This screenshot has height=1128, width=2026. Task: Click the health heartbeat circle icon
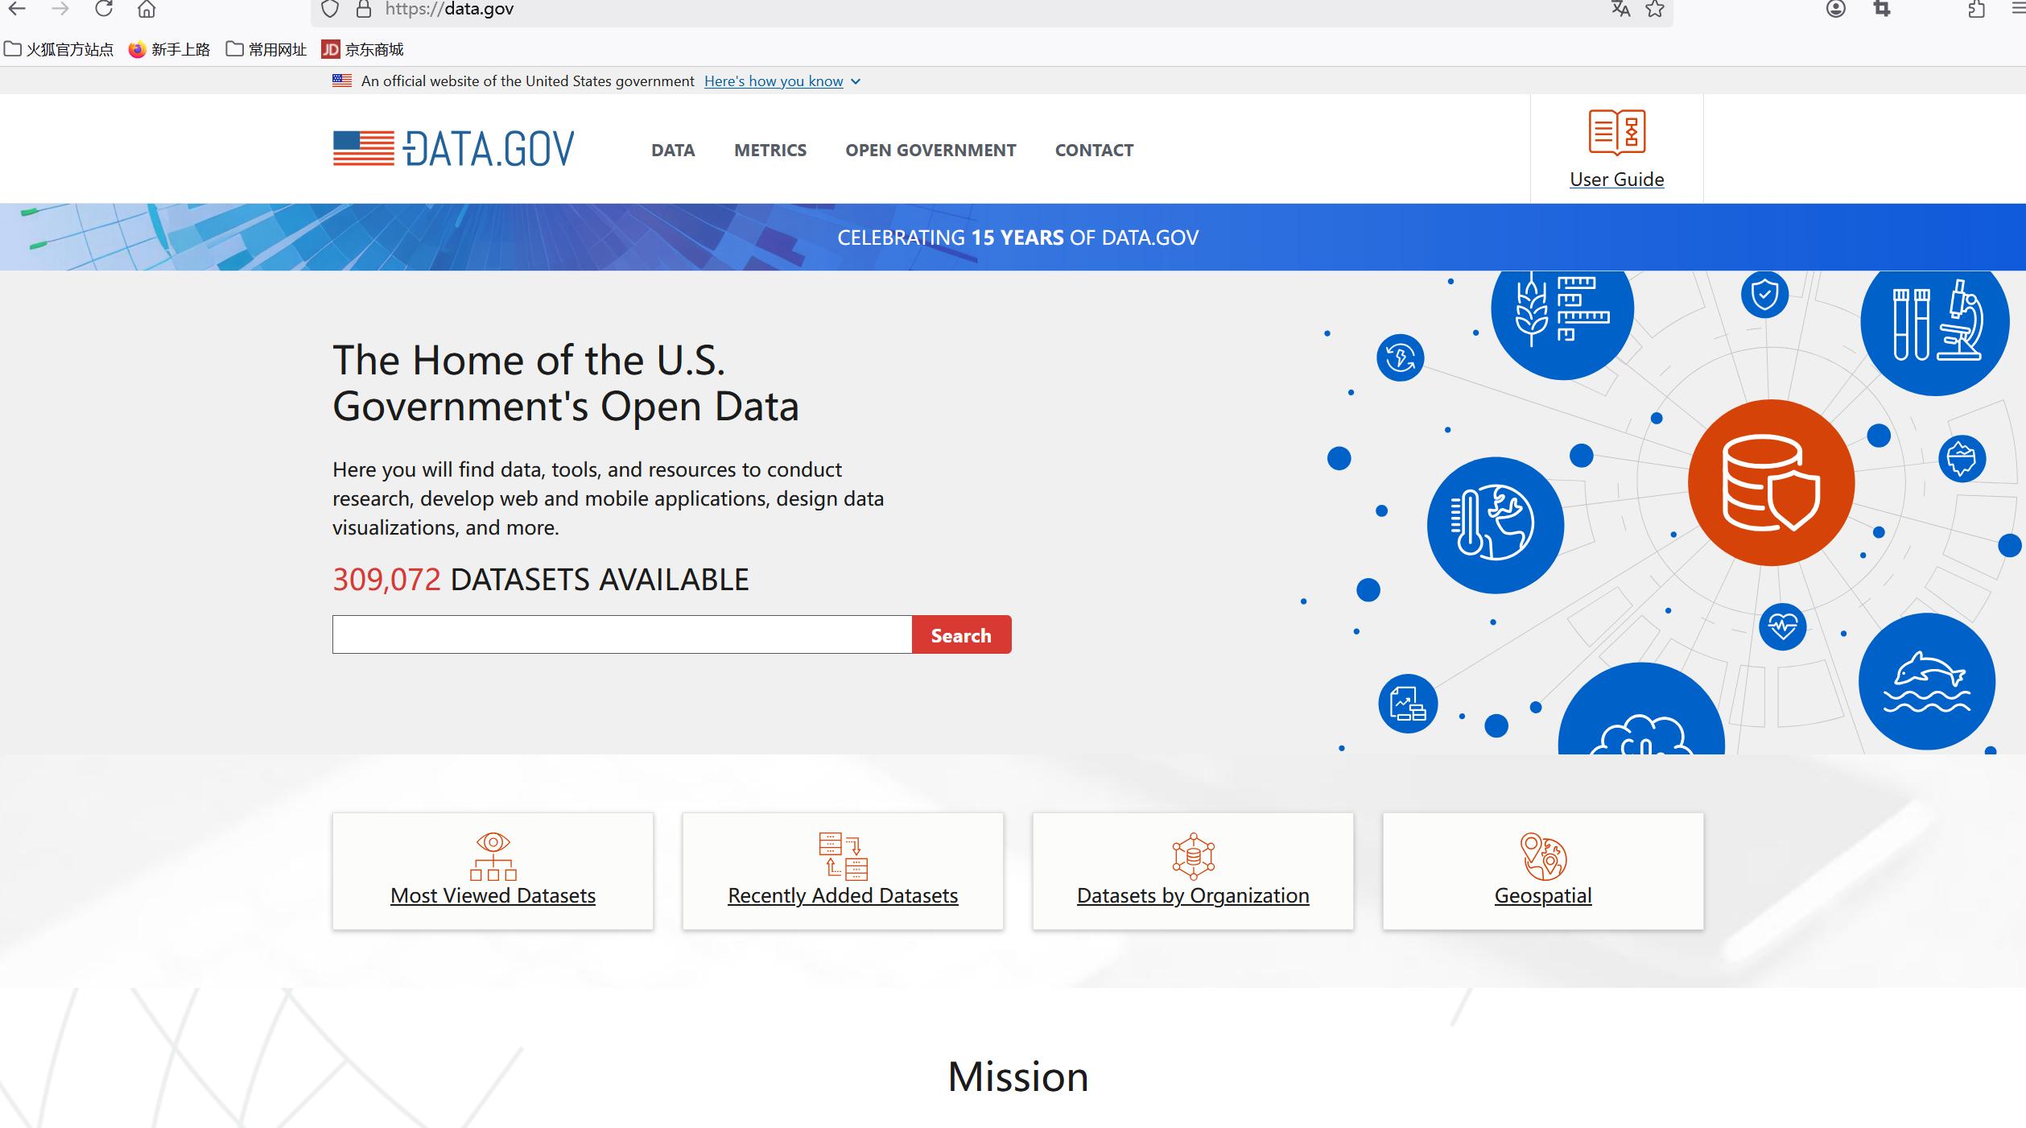click(1783, 626)
